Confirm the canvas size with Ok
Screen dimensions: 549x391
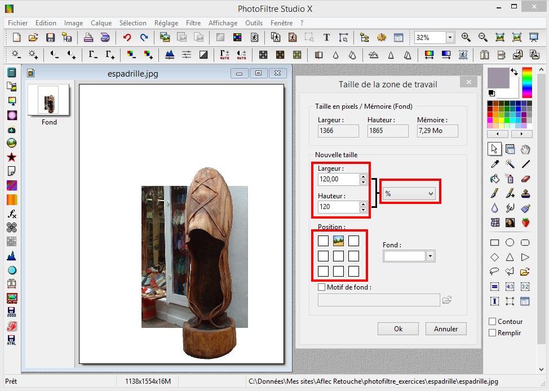tap(398, 328)
